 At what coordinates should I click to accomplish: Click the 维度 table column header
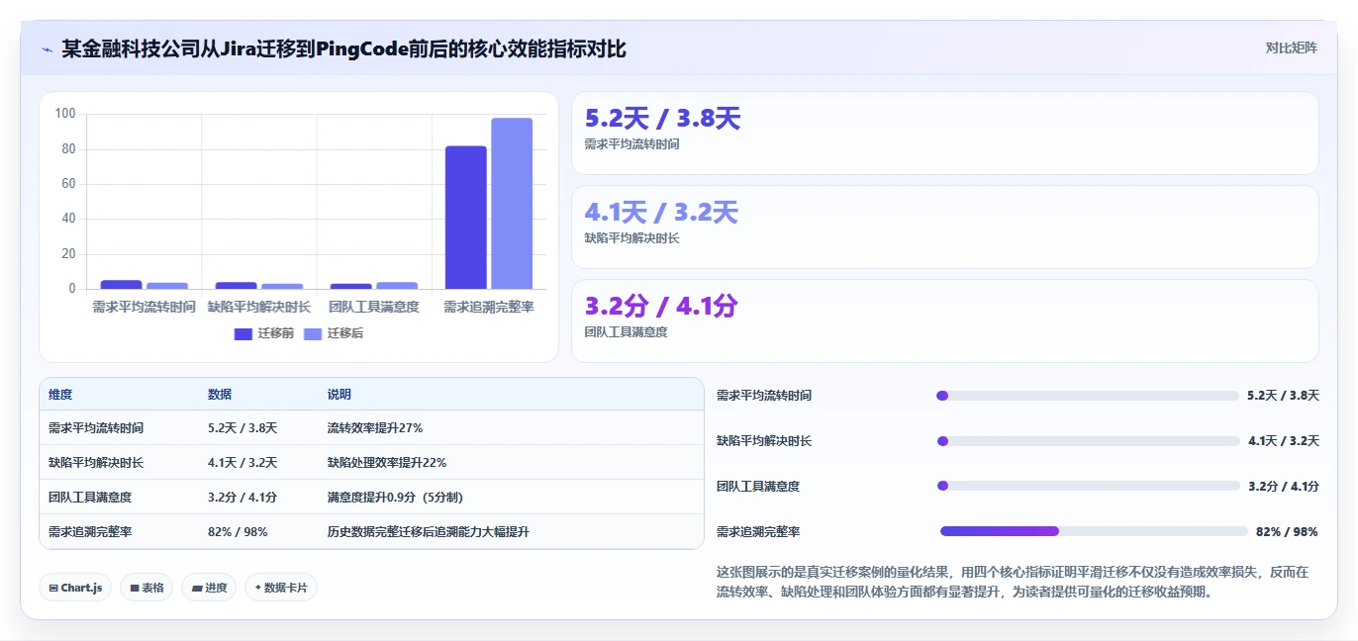(x=60, y=394)
